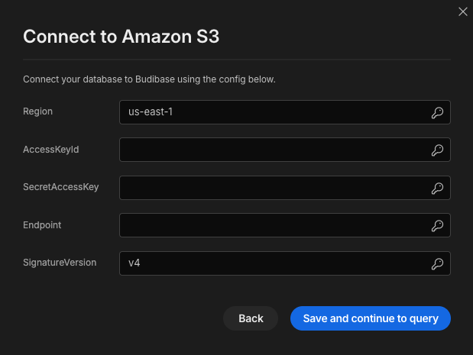Click the key icon in Region field

[437, 113]
